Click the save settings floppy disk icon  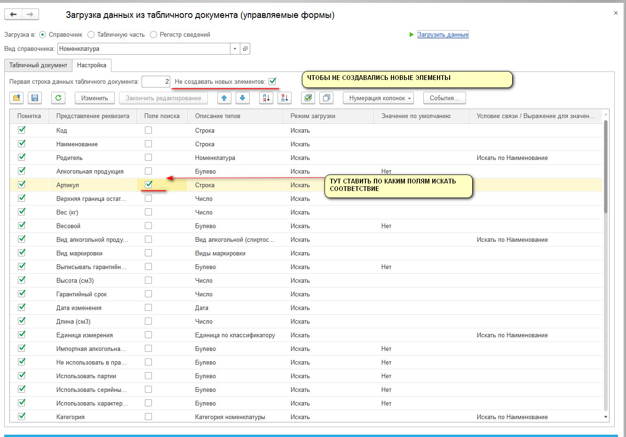[x=34, y=98]
